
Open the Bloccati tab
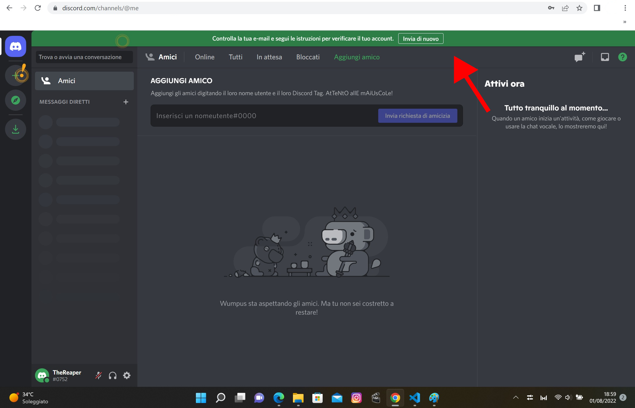click(x=308, y=57)
